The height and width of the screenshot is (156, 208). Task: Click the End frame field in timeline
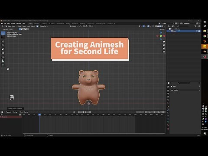click(x=161, y=112)
